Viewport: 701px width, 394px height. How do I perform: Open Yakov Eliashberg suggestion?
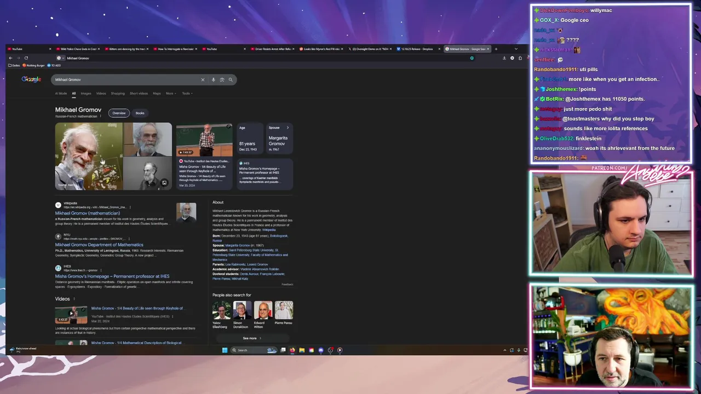click(x=221, y=314)
